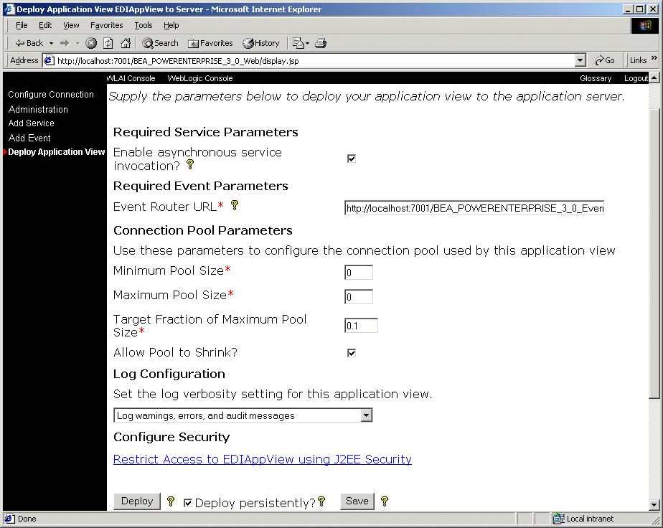
Task: Open the Edit menu
Action: (x=45, y=25)
